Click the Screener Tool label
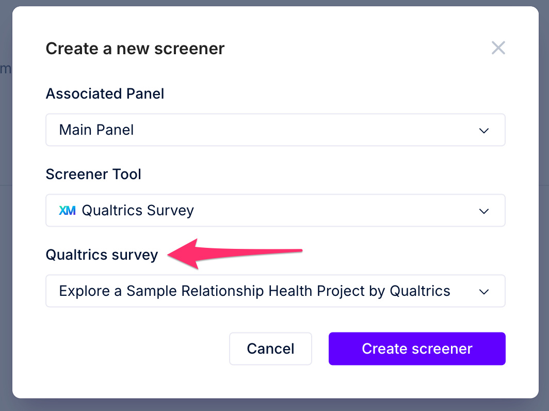 (x=93, y=174)
